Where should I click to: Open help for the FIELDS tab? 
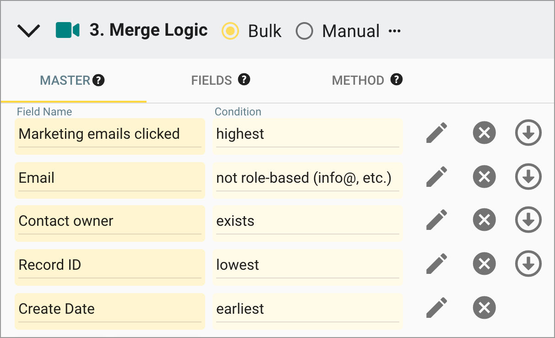tap(244, 79)
